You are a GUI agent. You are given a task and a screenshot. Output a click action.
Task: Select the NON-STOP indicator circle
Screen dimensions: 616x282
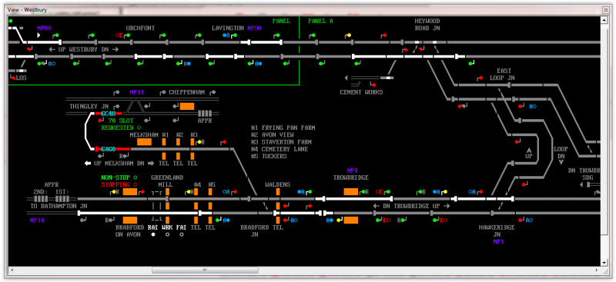136,177
